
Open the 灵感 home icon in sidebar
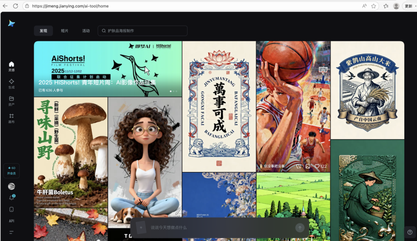tap(11, 66)
